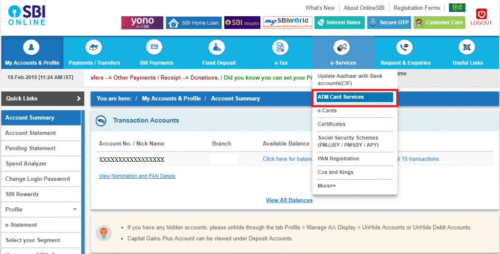The height and width of the screenshot is (254, 500).
Task: Click the My Accounts & Profile person icon
Action: point(31,47)
